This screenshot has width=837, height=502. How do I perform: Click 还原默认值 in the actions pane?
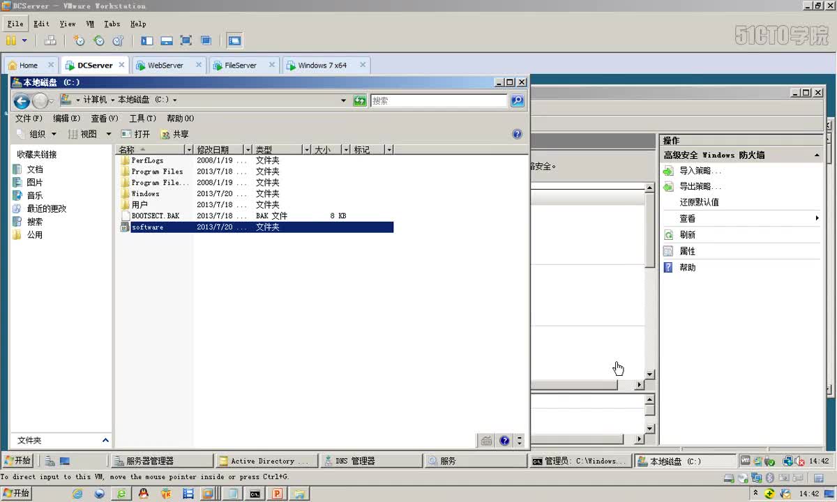pyautogui.click(x=700, y=202)
